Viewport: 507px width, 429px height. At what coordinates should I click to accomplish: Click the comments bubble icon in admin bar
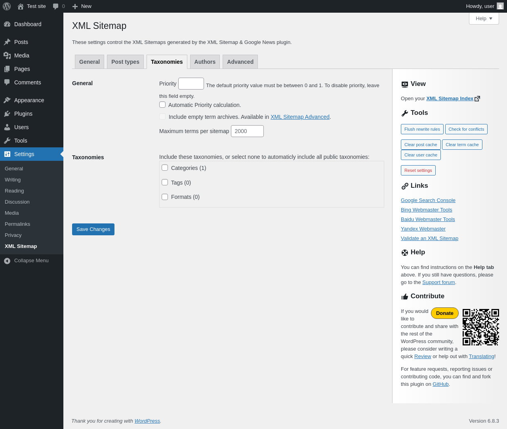coord(56,6)
